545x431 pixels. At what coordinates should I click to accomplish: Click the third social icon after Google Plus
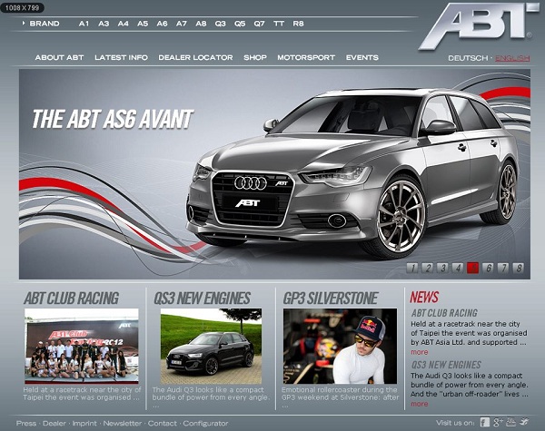click(x=511, y=422)
